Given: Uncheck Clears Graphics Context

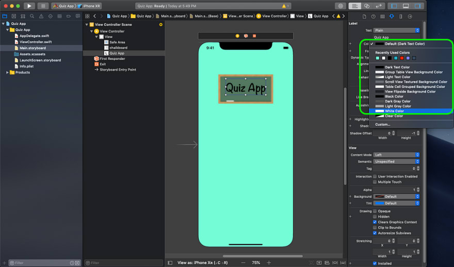Looking at the screenshot, I should (x=375, y=222).
